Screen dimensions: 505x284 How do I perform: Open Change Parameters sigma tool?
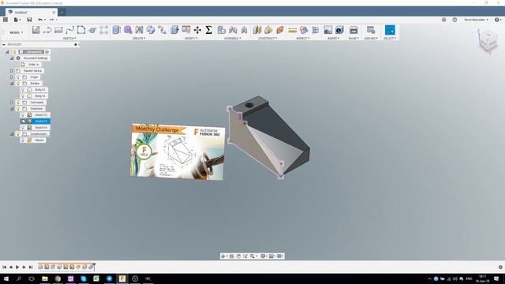tap(208, 30)
